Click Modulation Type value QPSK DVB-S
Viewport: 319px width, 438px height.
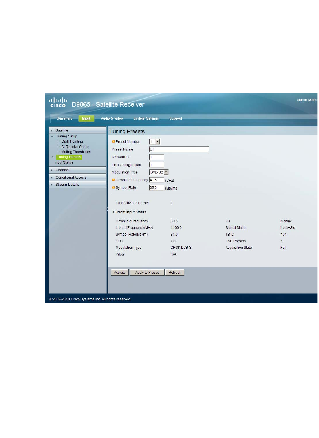click(181, 247)
